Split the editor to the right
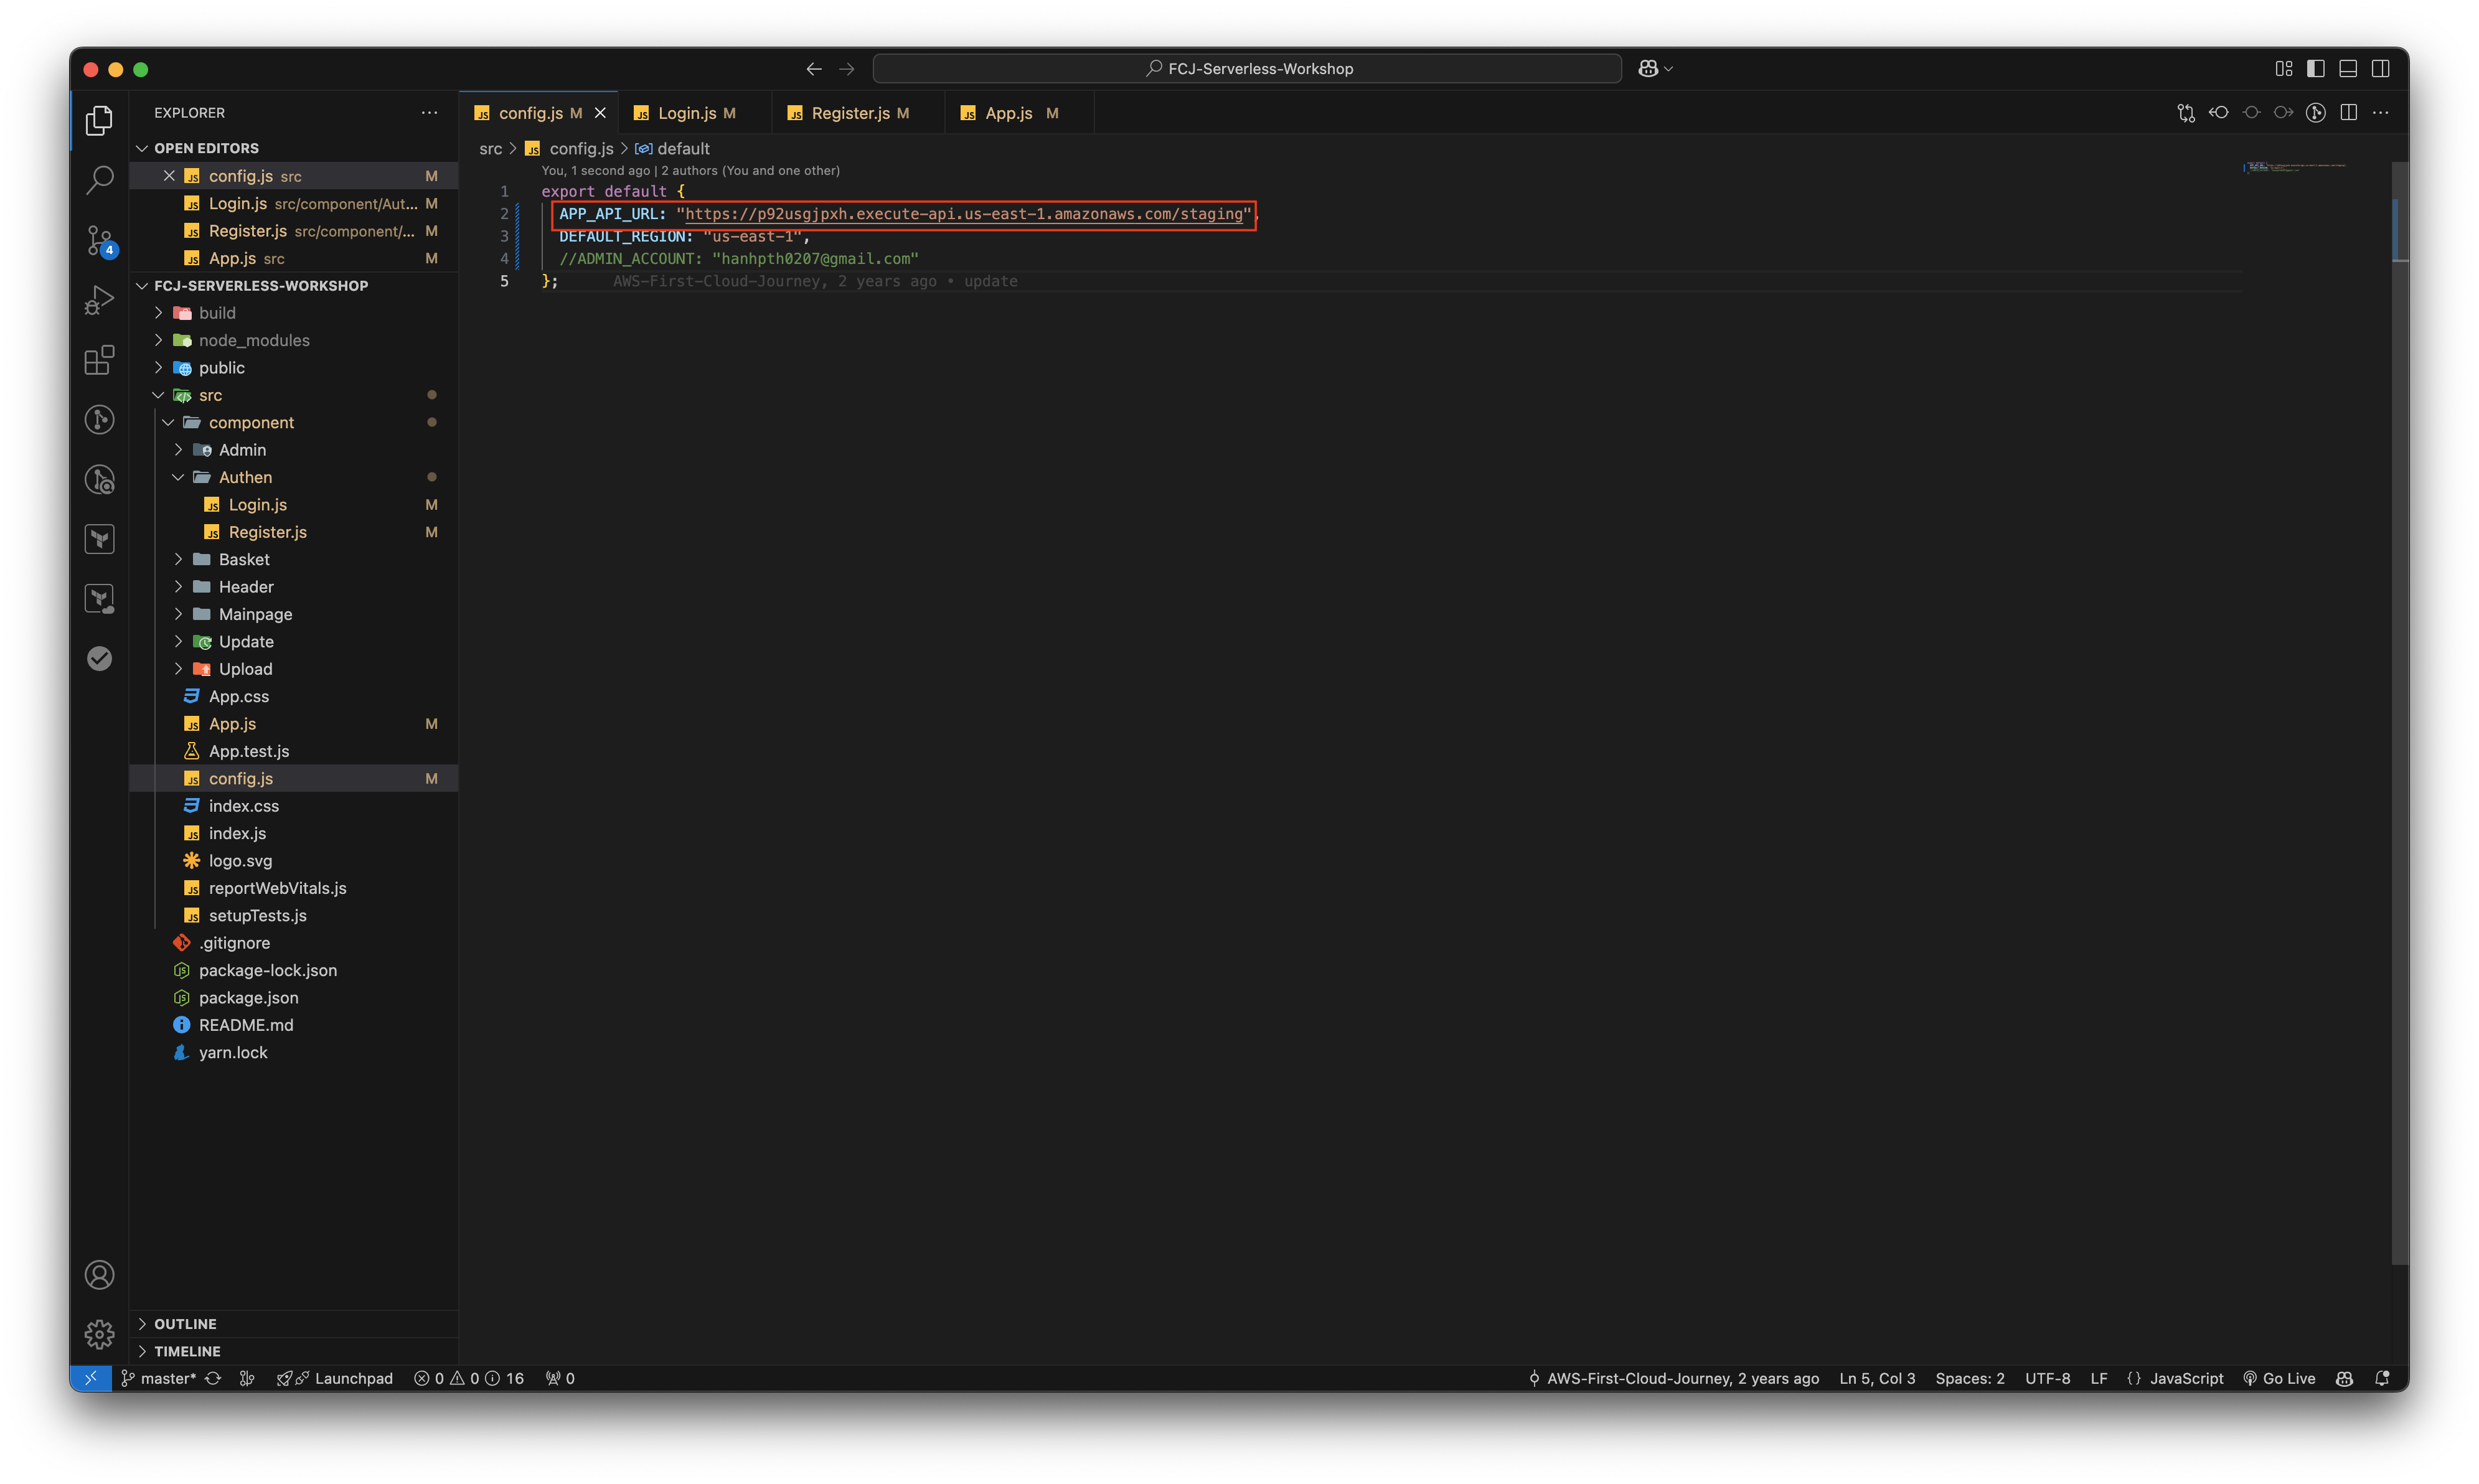The width and height of the screenshot is (2479, 1484). pyautogui.click(x=2349, y=113)
